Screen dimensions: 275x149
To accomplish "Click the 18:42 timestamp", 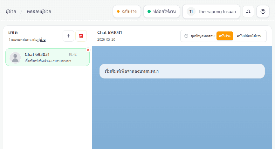I will (x=72, y=54).
